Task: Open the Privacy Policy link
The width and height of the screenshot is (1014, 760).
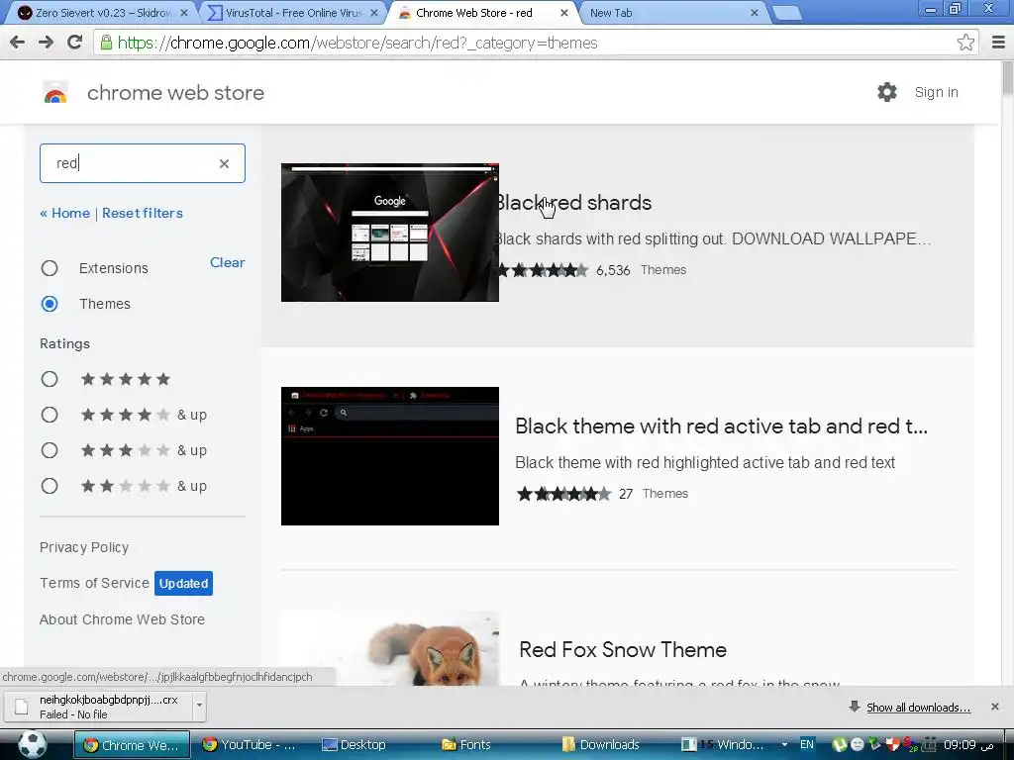Action: pos(84,547)
